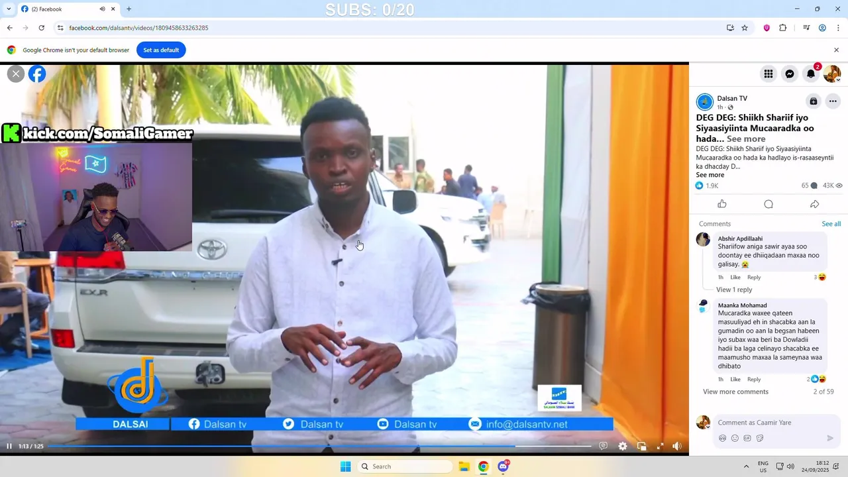Open Windows Start menu
Screen dimensions: 848x477
click(345, 466)
